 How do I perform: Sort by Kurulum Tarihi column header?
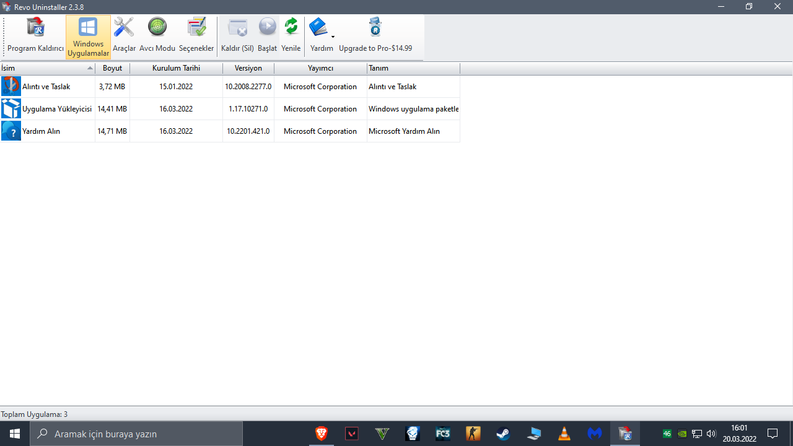[x=177, y=68]
